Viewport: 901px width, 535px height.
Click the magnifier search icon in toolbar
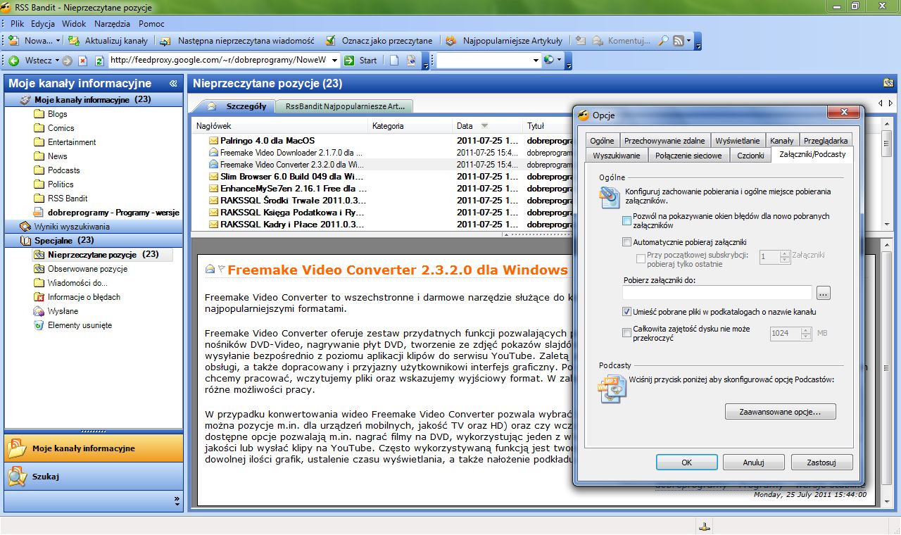coord(663,41)
